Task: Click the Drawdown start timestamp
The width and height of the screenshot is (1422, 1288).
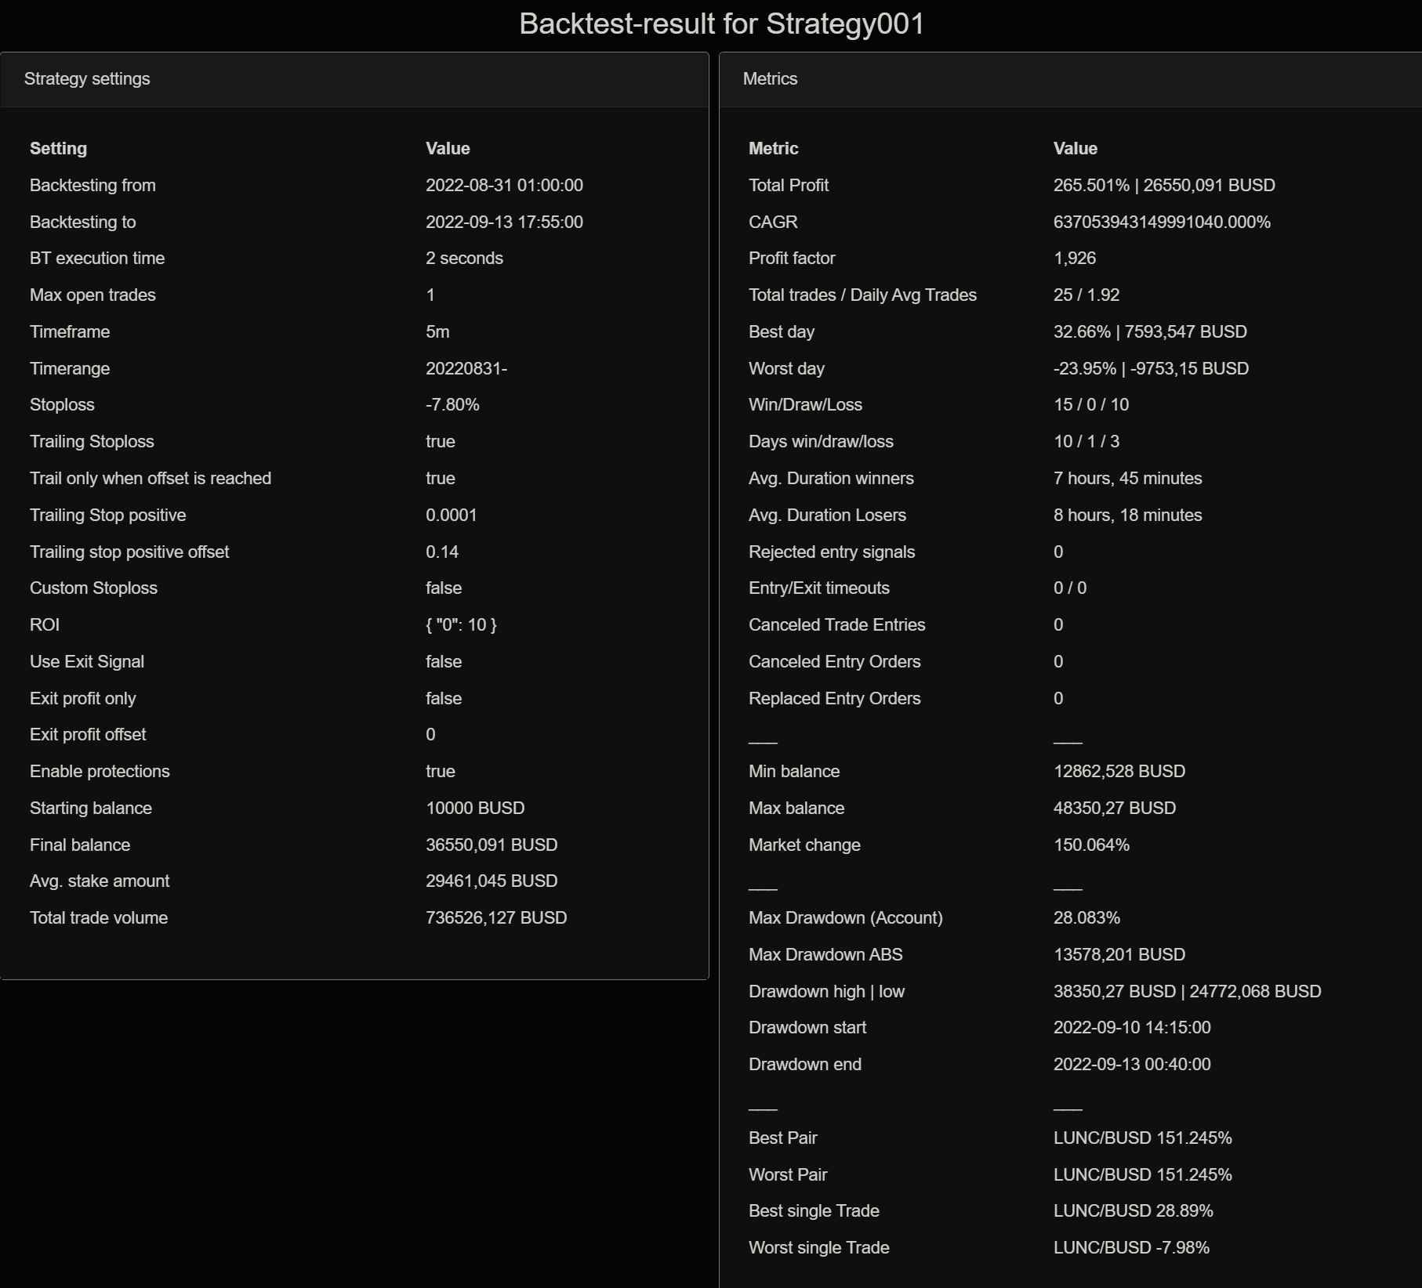Action: coord(1133,1027)
